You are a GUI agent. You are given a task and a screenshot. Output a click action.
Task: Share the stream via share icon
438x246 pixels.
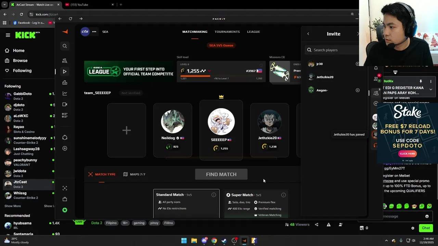[317, 224]
